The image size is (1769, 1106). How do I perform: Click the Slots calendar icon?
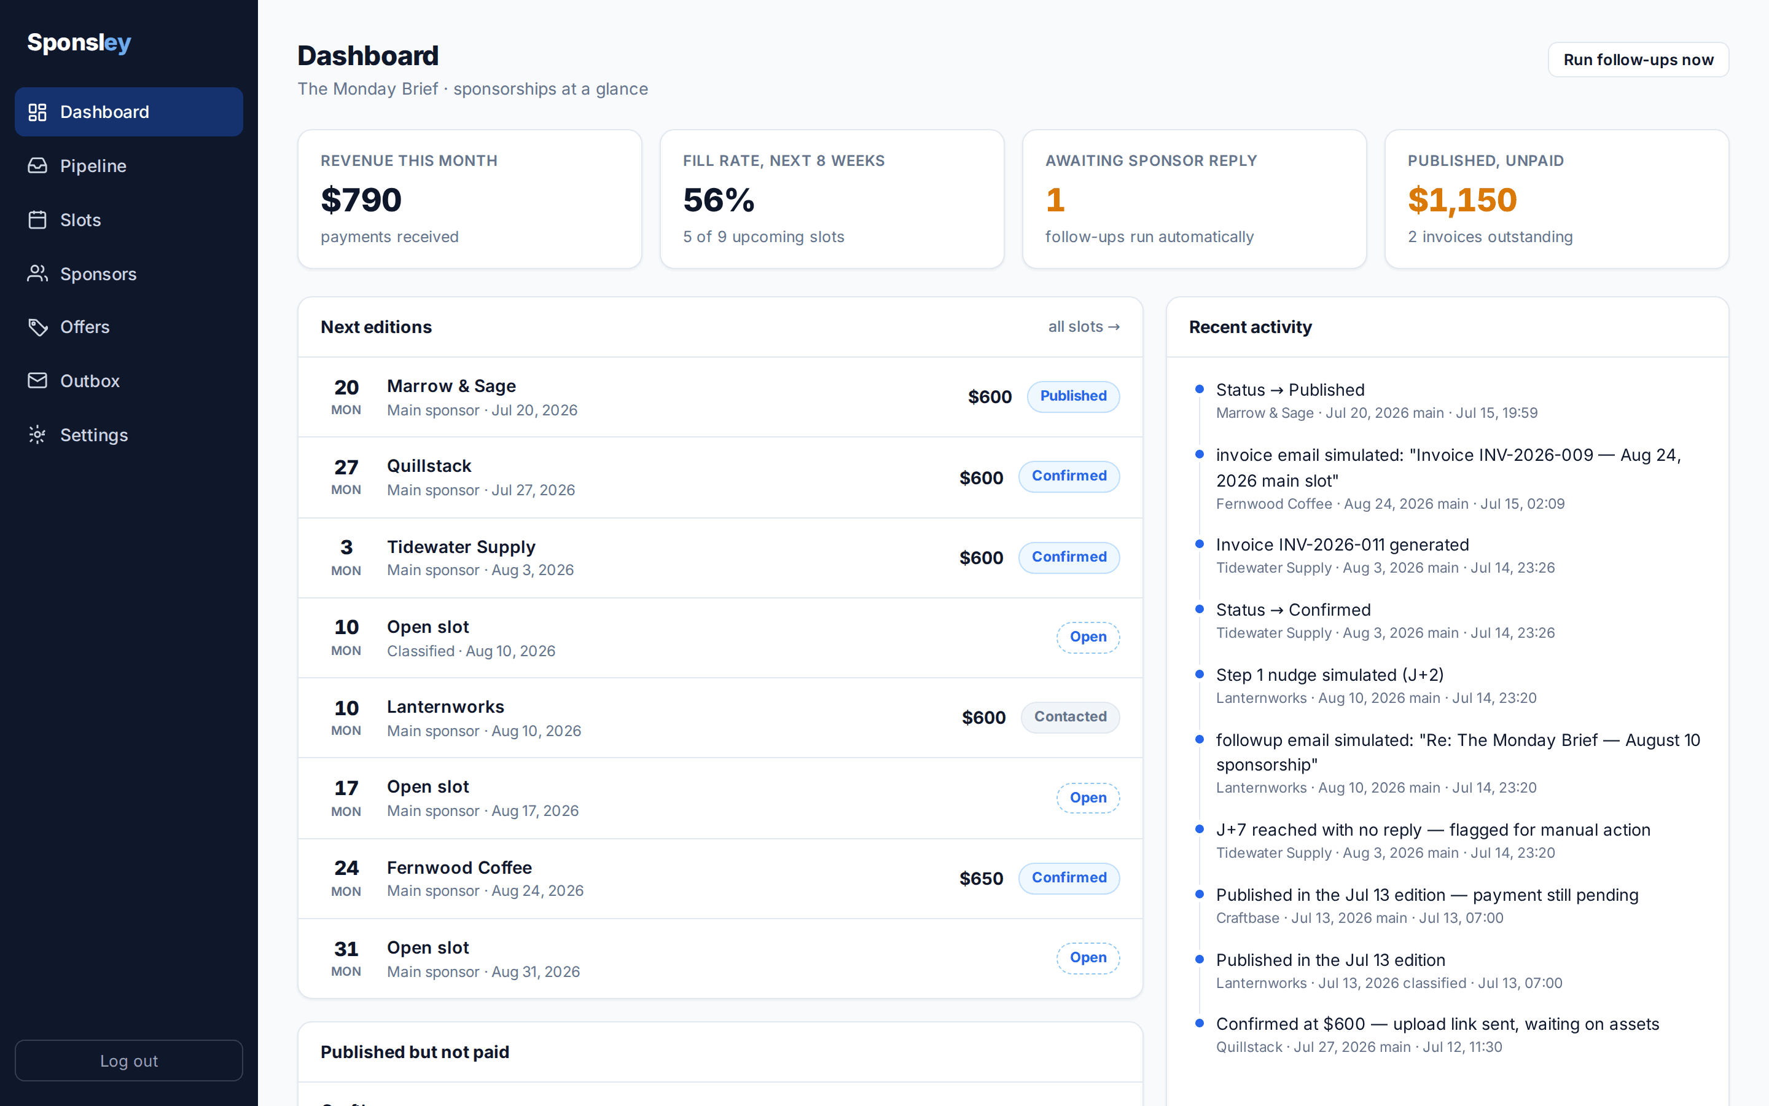click(37, 220)
